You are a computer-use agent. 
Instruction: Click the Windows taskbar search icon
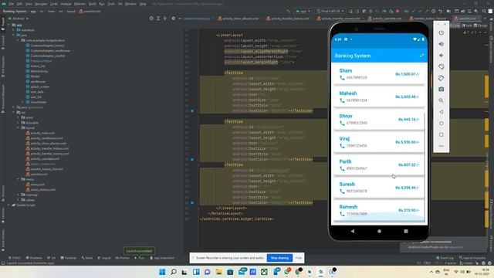[x=174, y=272]
